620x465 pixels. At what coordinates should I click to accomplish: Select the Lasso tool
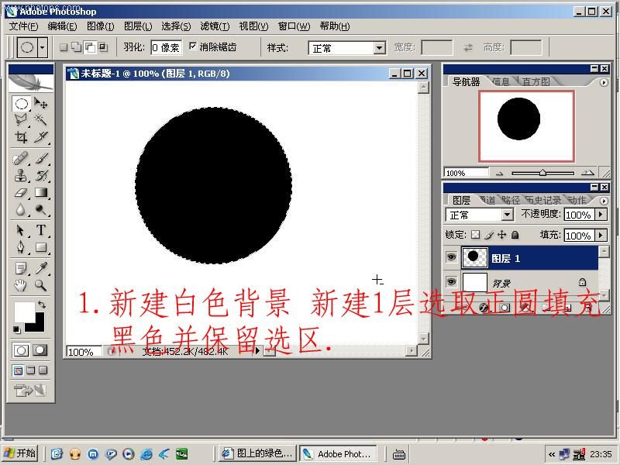(x=22, y=120)
